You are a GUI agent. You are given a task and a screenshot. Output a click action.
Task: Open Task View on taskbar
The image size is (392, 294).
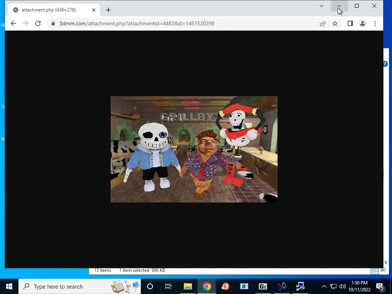(x=168, y=286)
